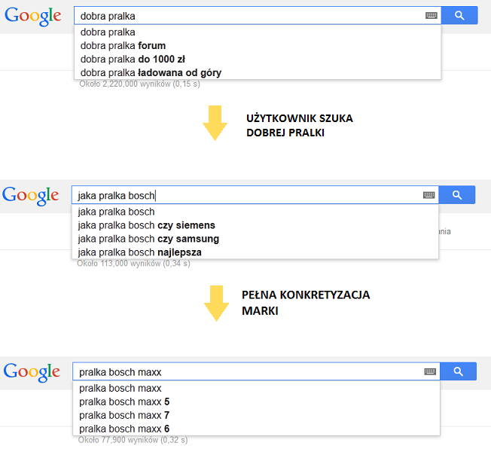Pick suggestion 'jaka pralka bosch czy samsung'
Screen dimensions: 491x458
[x=255, y=239]
